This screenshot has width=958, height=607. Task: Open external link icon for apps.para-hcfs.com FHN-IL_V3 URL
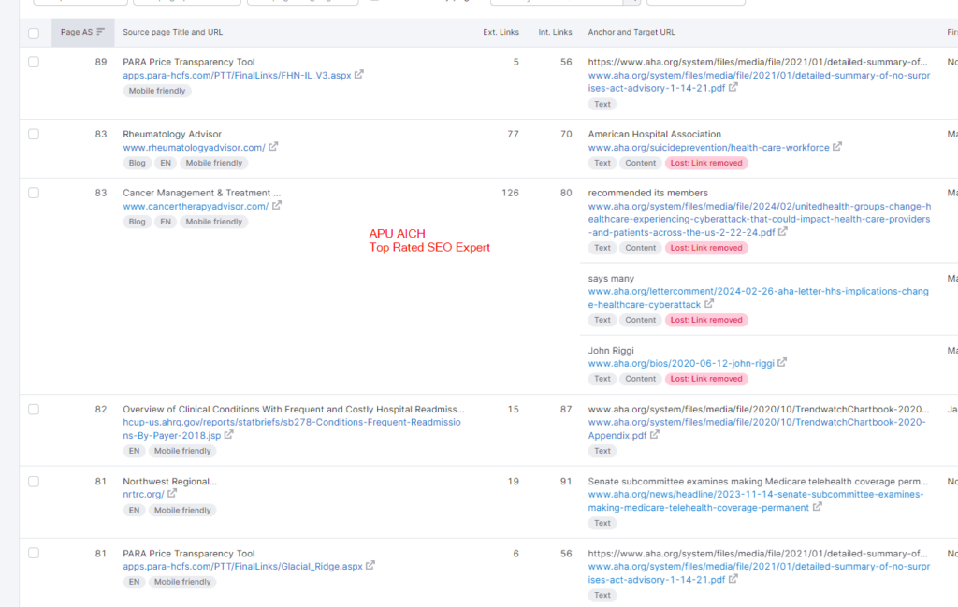(359, 75)
